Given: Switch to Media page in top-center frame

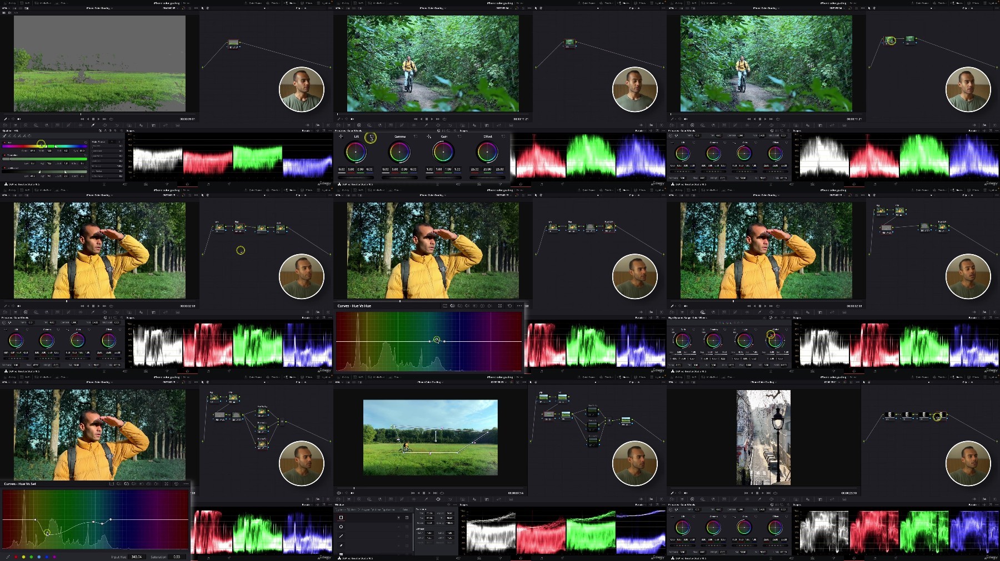Looking at the screenshot, I should point(438,184).
